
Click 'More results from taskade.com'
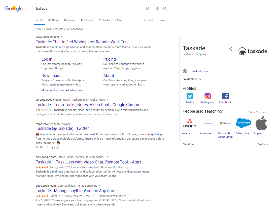coord(62,90)
